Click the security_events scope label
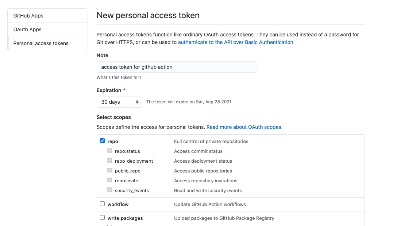This screenshot has width=397, height=226. point(132,190)
